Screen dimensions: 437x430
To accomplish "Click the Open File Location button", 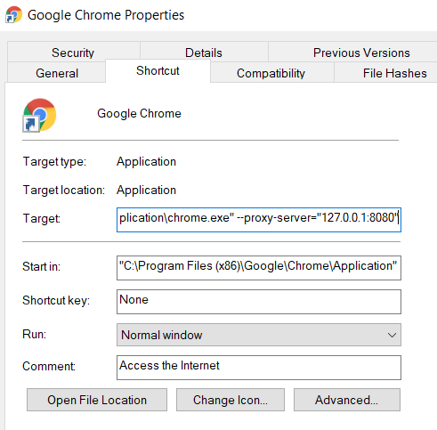I will tap(97, 400).
